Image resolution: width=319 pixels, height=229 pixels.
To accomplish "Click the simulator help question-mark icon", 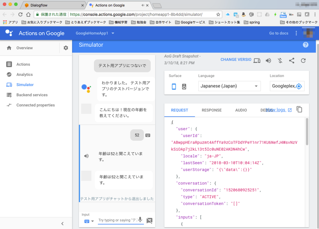I will click(x=305, y=45).
